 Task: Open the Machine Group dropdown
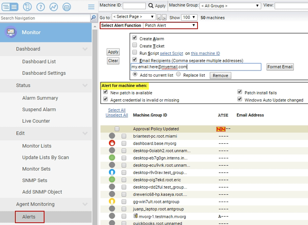click(x=230, y=6)
